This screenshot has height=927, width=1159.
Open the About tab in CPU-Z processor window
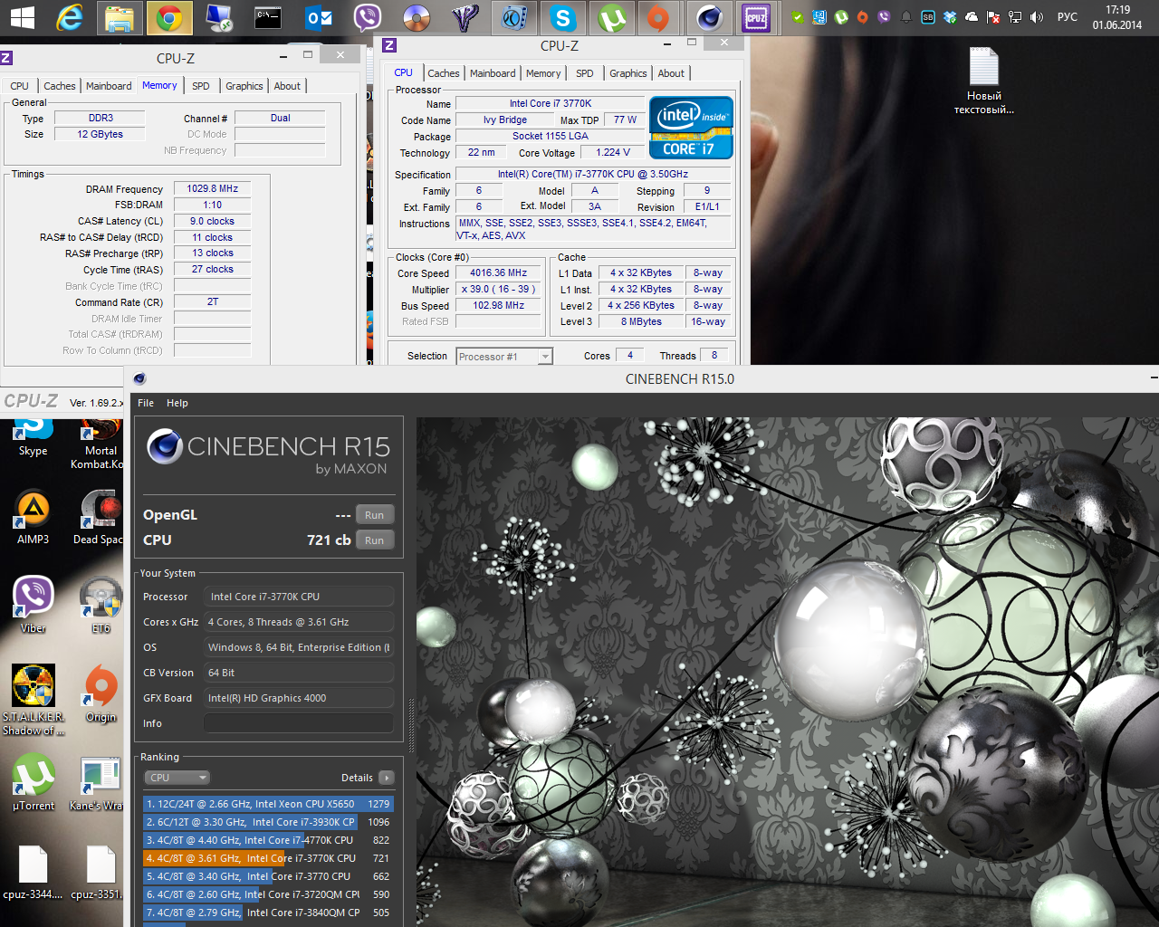671,73
